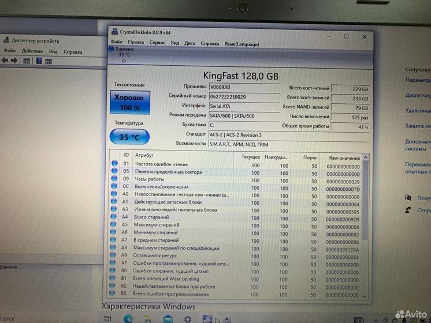
Task: Open the Вид menu in CrystalDiskInfo
Action: point(175,43)
